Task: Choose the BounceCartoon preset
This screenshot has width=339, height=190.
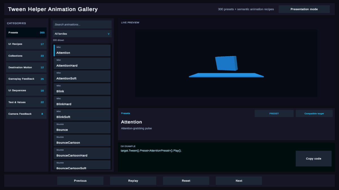Action: 82,140
